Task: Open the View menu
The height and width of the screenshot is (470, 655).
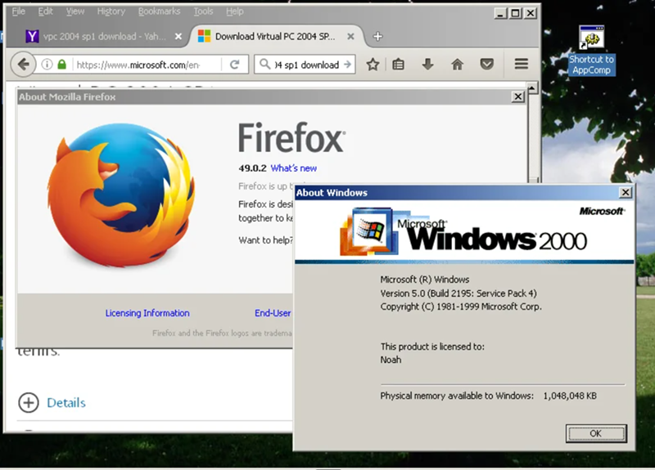Action: point(75,11)
